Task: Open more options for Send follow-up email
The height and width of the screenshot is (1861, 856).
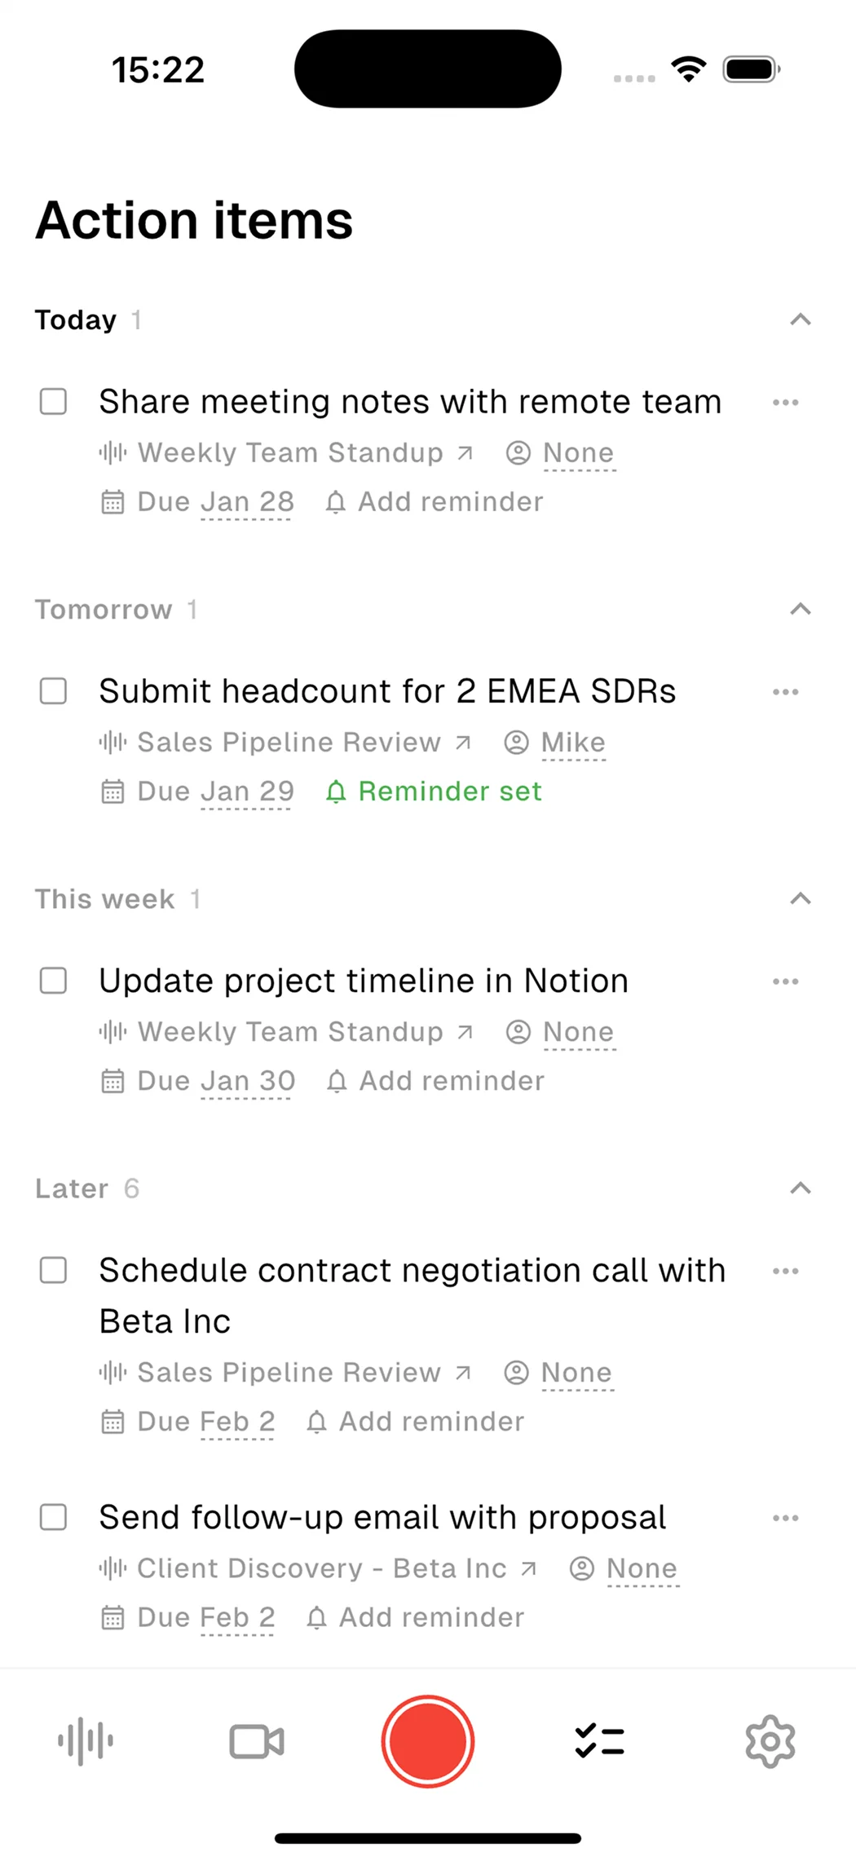Action: click(785, 1518)
